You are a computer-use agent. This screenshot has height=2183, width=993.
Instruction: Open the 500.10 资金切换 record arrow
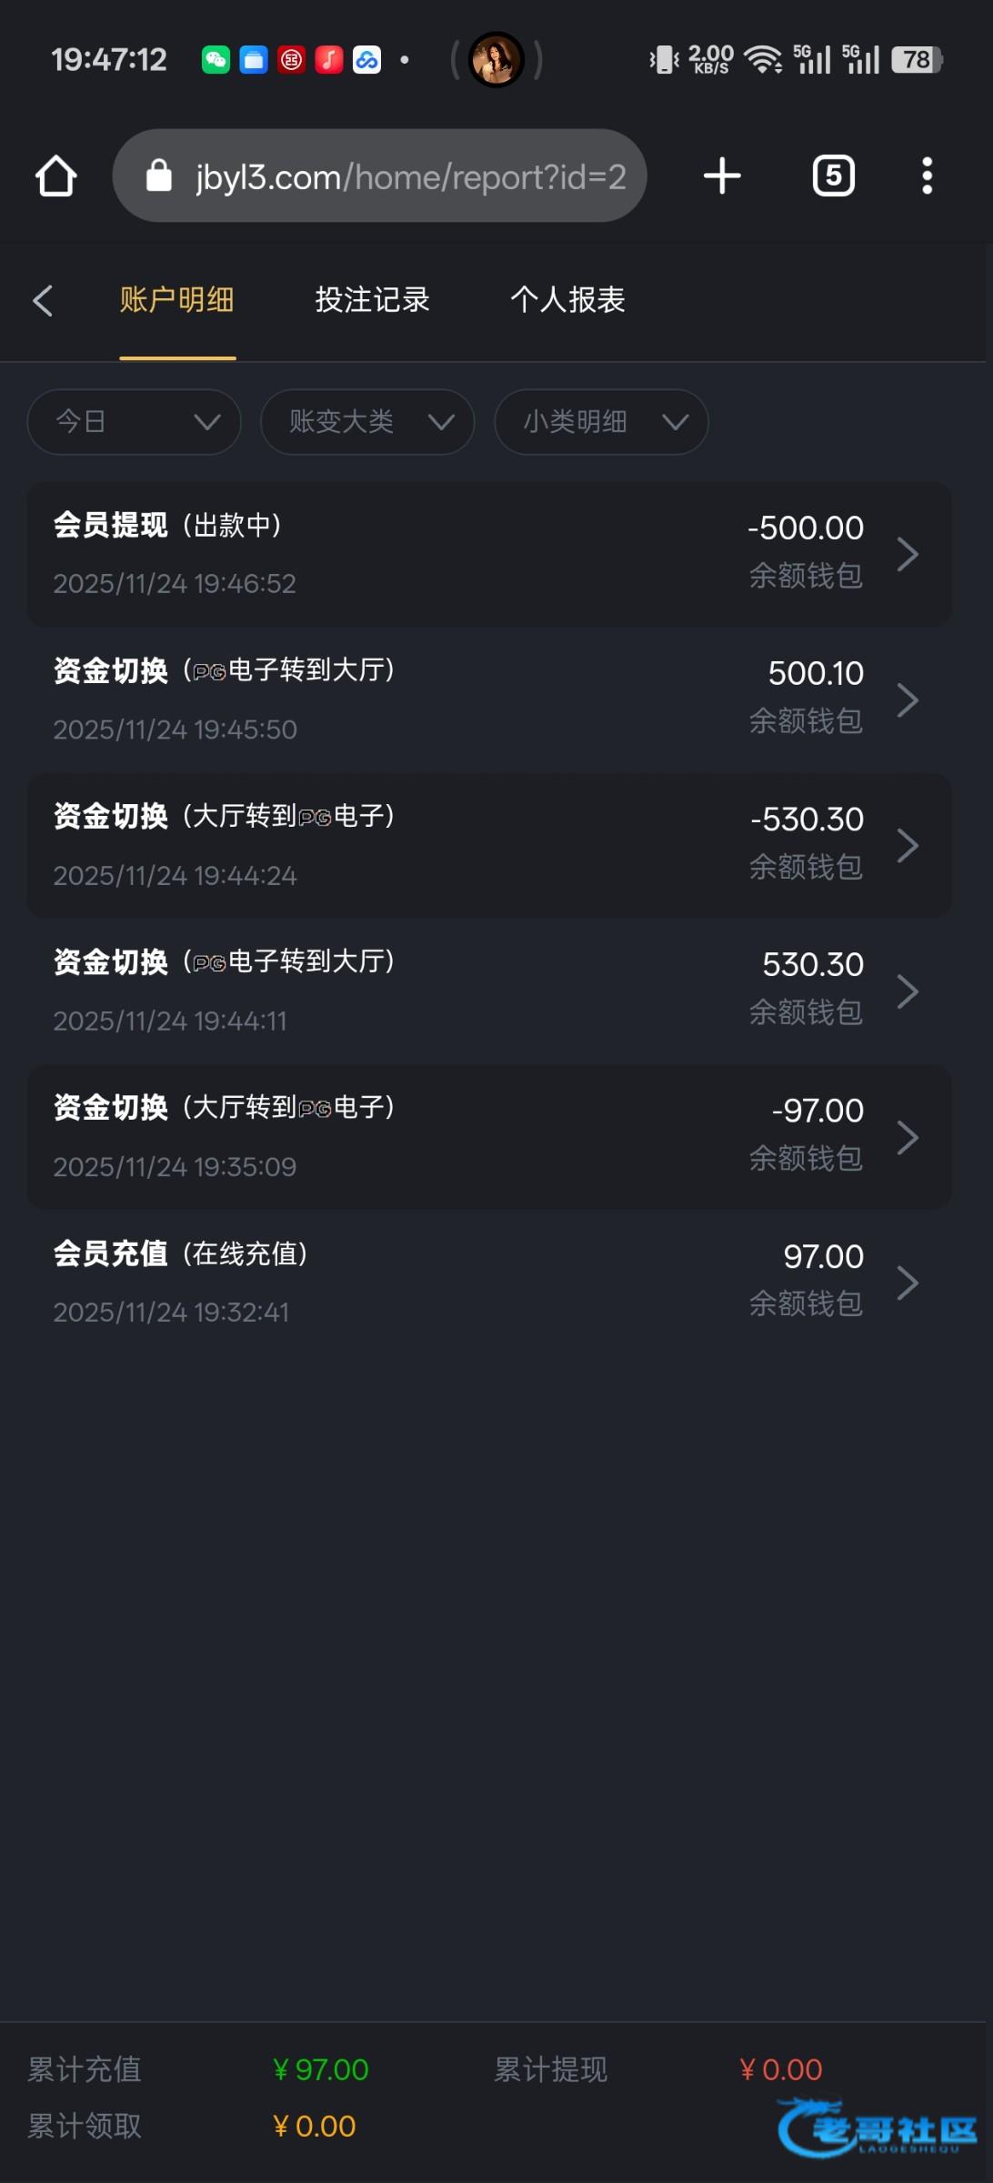click(x=907, y=699)
